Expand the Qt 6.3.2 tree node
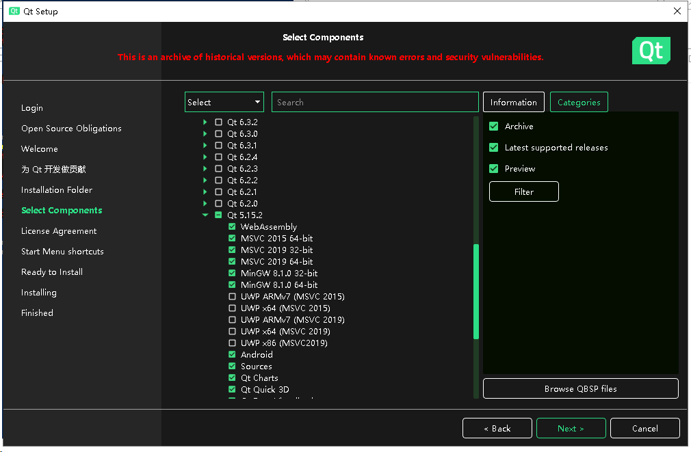The width and height of the screenshot is (691, 452). (205, 122)
